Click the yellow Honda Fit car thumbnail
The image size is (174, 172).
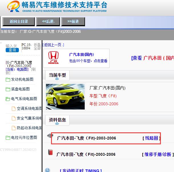click(65, 97)
